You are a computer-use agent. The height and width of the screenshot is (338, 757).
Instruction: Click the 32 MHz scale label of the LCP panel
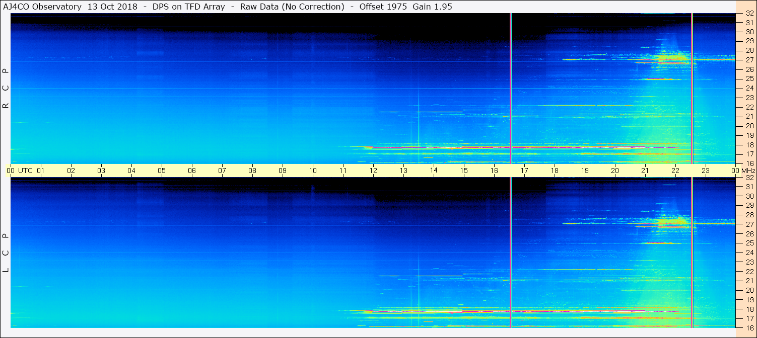click(x=749, y=178)
